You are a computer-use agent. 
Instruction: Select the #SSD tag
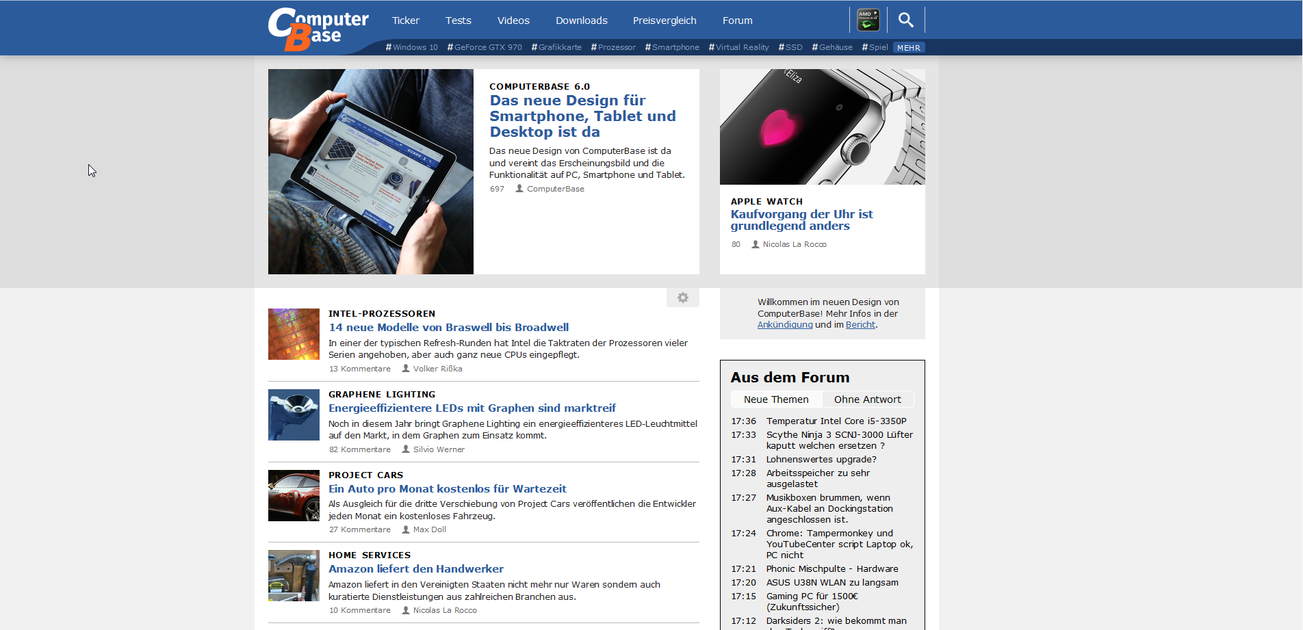(790, 47)
